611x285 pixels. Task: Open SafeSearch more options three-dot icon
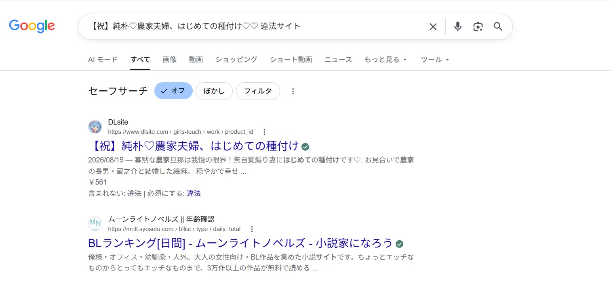coord(293,91)
